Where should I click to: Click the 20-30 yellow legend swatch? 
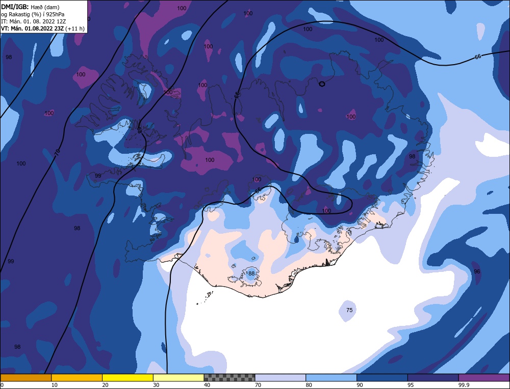point(127,378)
